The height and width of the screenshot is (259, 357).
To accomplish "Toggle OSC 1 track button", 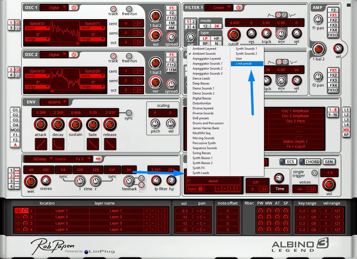I will click(x=113, y=9).
